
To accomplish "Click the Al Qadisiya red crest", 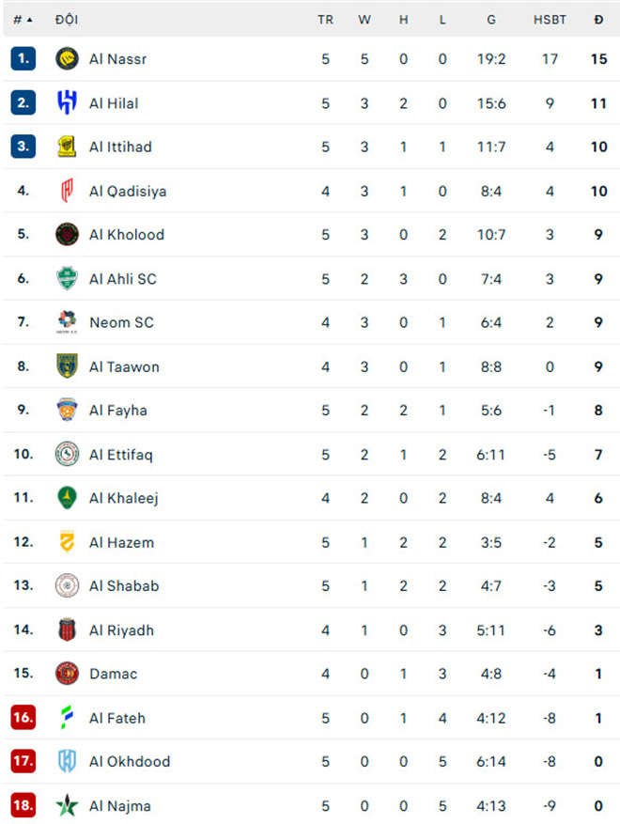I will (67, 191).
